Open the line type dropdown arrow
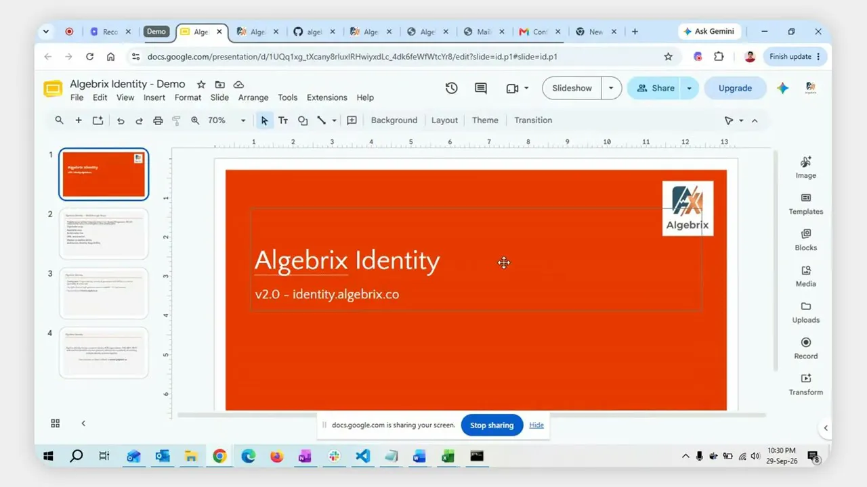 click(x=334, y=120)
